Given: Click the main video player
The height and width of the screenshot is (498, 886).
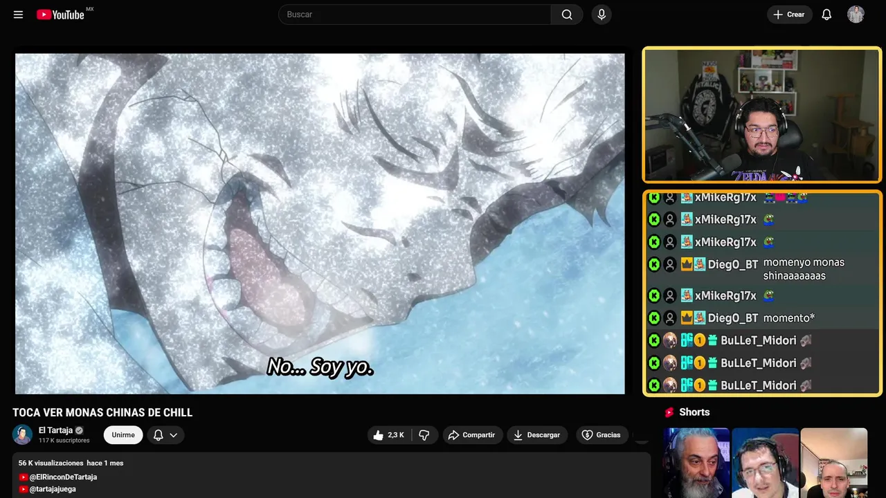Looking at the screenshot, I should pos(320,223).
